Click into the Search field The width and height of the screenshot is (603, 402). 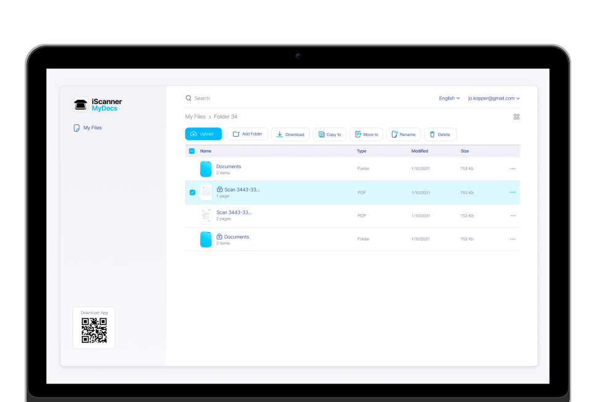point(246,98)
